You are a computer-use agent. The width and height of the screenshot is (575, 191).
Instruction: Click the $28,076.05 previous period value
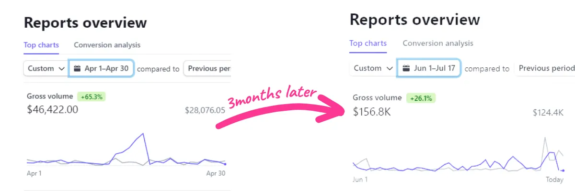205,110
